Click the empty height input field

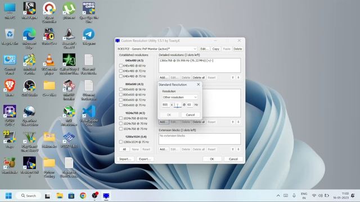[178, 105]
